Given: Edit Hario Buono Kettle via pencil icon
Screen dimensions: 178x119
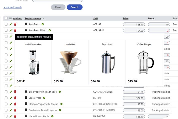Looking at the screenshot, I should pos(11,116).
